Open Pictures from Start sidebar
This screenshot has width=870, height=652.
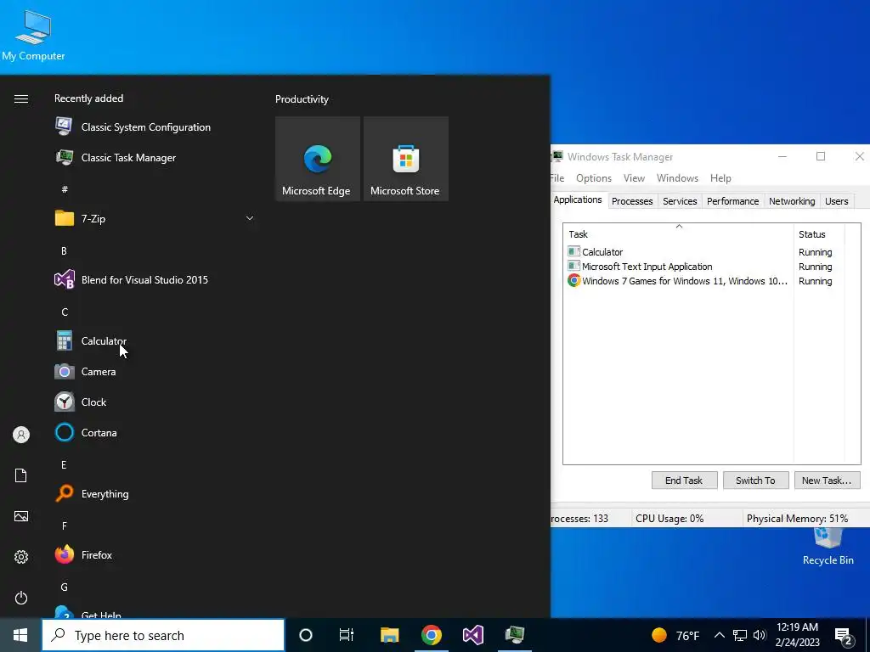21,516
